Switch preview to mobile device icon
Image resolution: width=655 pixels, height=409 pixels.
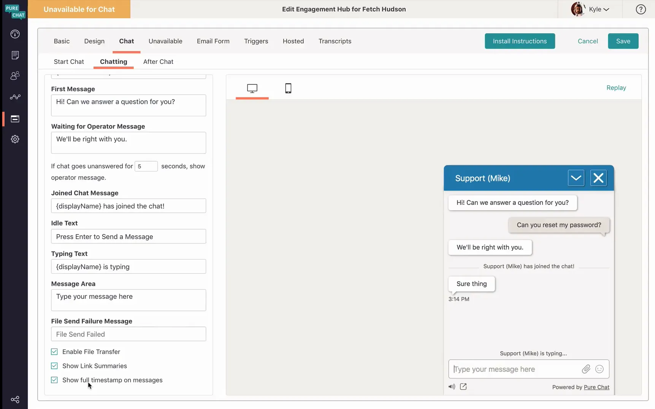pos(288,88)
